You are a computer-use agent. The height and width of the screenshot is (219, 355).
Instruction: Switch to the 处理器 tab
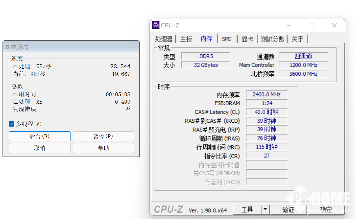tap(164, 39)
